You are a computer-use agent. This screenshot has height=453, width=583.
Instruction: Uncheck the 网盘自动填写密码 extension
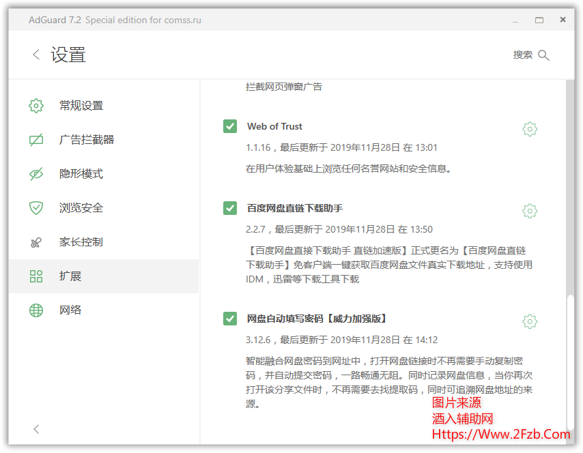(x=230, y=319)
